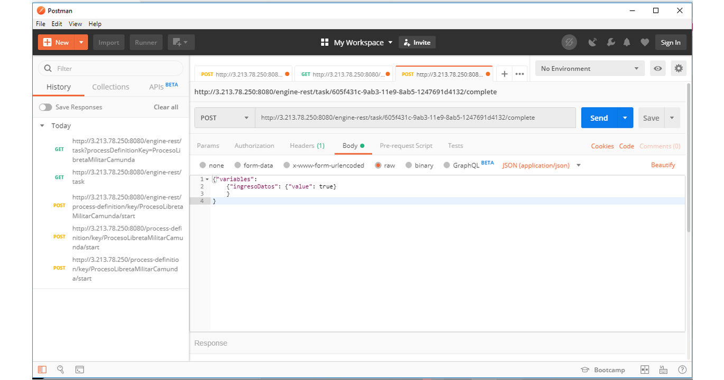Click Beautify link
Screen dimensions: 724x380
pos(663,165)
